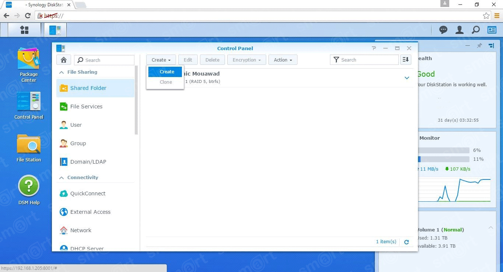
Task: Choose Create from the dropdown menu
Action: click(165, 72)
